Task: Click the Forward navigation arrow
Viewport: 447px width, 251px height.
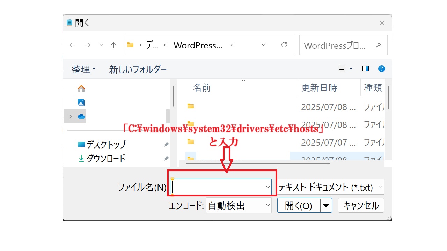Action: pyautogui.click(x=88, y=45)
